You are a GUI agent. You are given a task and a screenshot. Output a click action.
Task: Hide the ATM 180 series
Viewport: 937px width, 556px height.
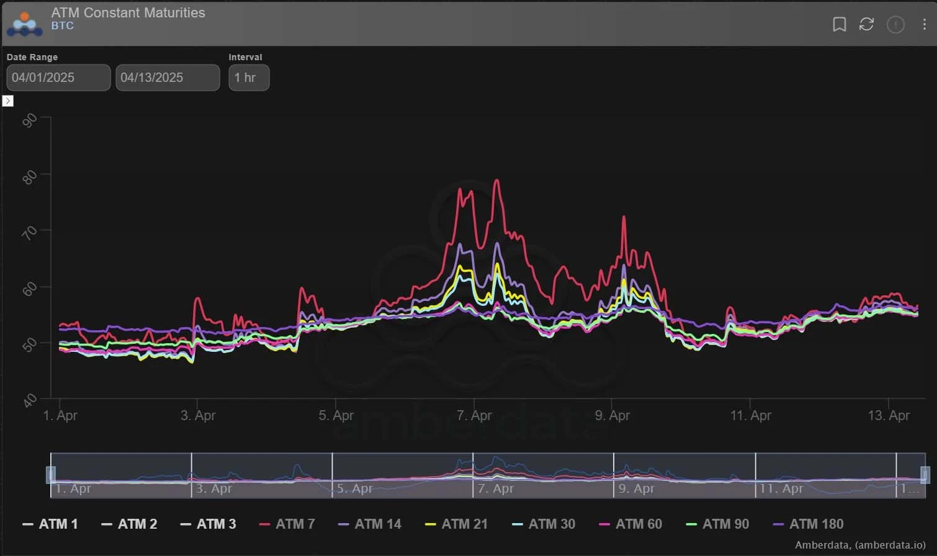point(808,524)
